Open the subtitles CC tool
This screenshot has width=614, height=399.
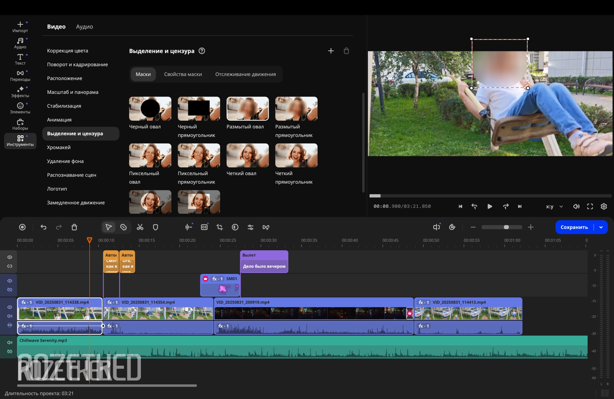(204, 227)
